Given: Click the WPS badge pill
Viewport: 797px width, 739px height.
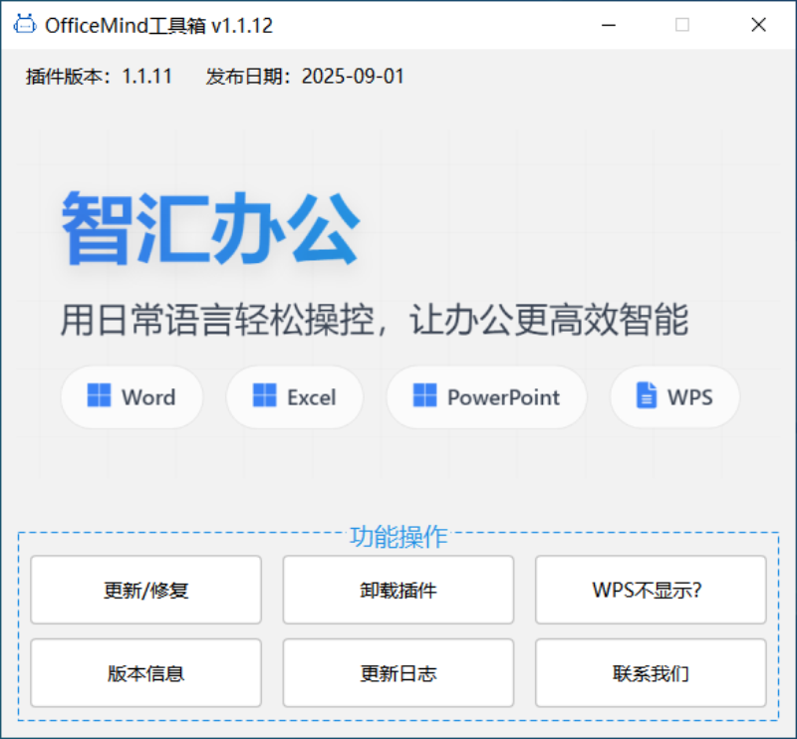Looking at the screenshot, I should click(674, 396).
